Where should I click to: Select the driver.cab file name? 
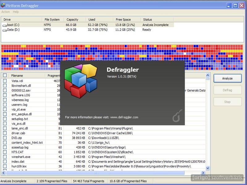pyautogui.click(x=18, y=133)
